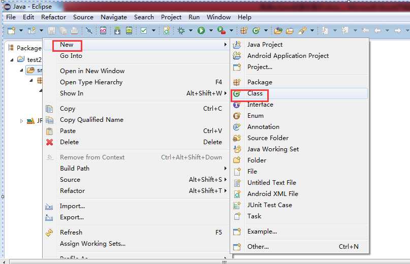Click the New Java Class toolbar icon
410x264 pixels.
(256, 30)
